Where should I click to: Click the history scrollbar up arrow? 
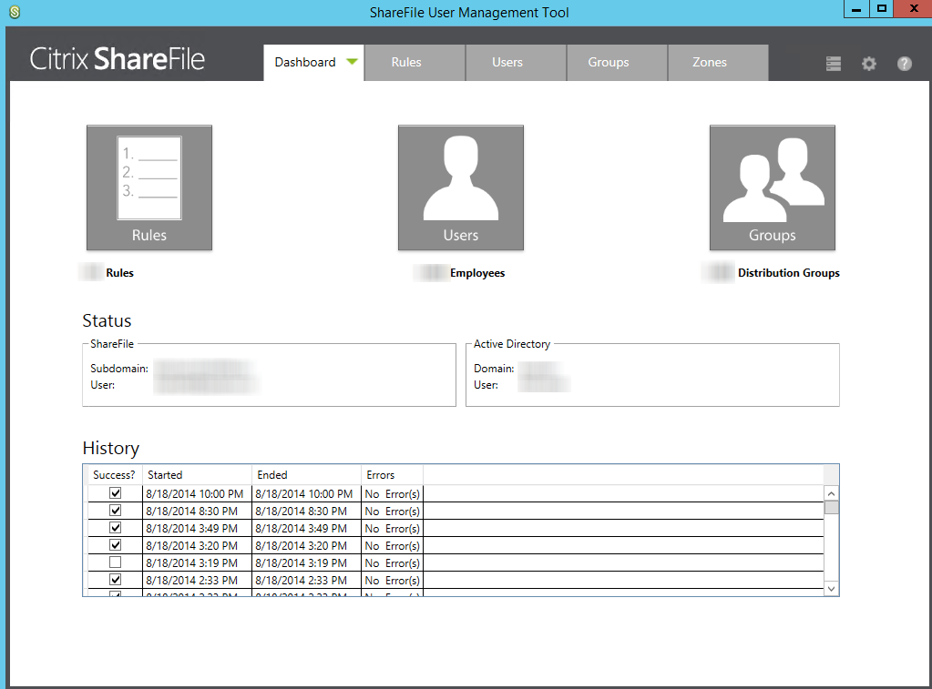coord(832,493)
